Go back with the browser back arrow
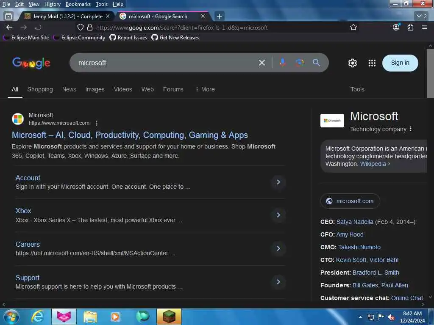 coord(9,28)
